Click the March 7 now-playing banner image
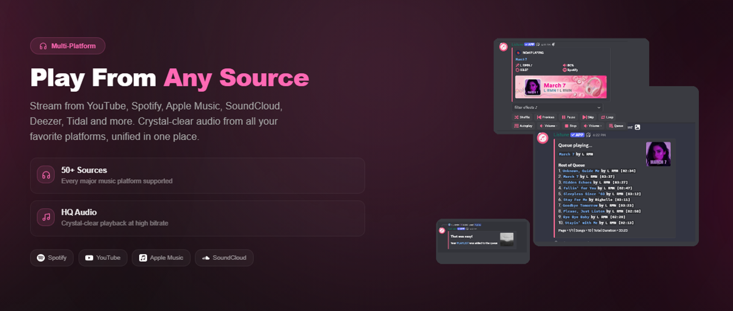Viewport: 733px width, 311px height. (560, 87)
